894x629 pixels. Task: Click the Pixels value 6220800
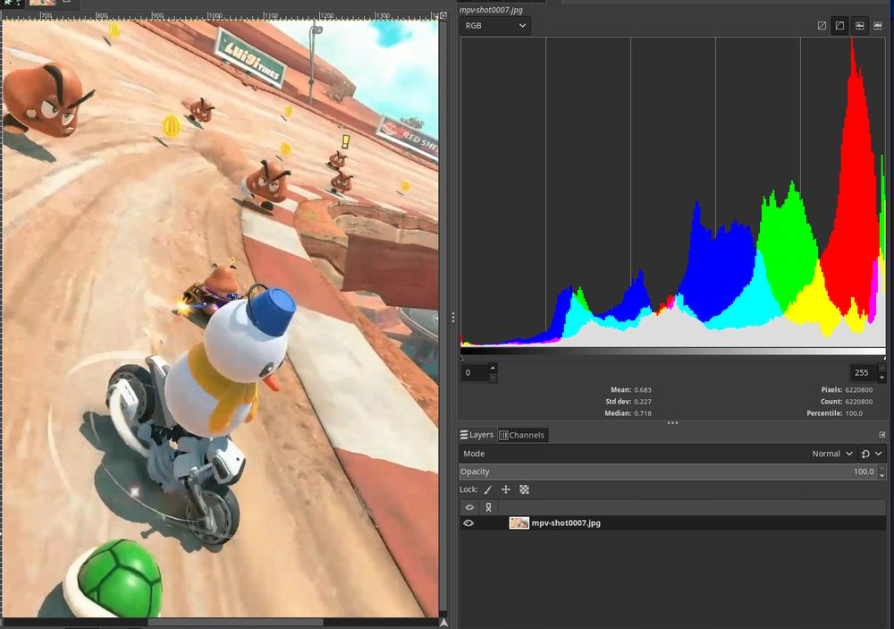point(858,390)
